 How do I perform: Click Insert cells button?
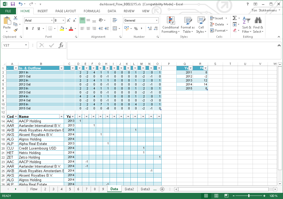click(217, 18)
